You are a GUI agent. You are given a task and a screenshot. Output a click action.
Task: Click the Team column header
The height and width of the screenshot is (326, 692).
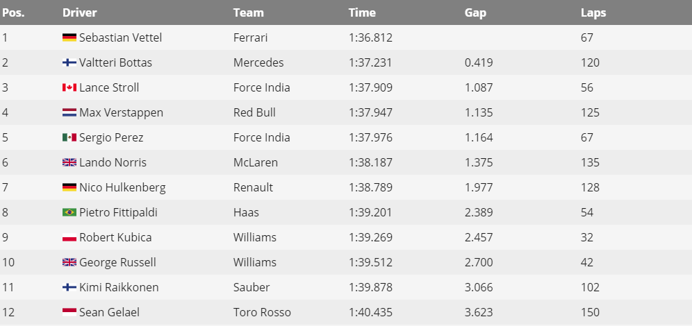(249, 12)
